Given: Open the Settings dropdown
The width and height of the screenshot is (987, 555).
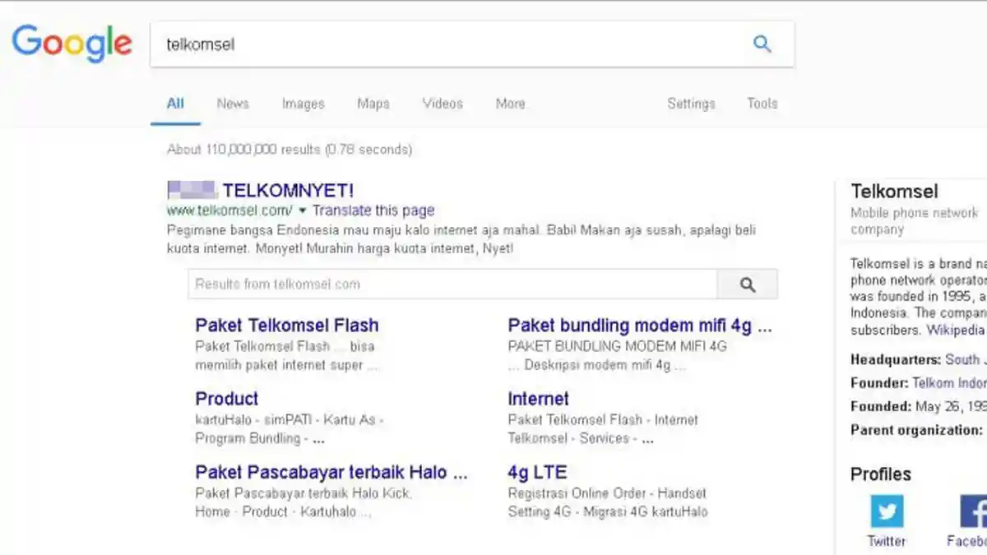Looking at the screenshot, I should [691, 104].
